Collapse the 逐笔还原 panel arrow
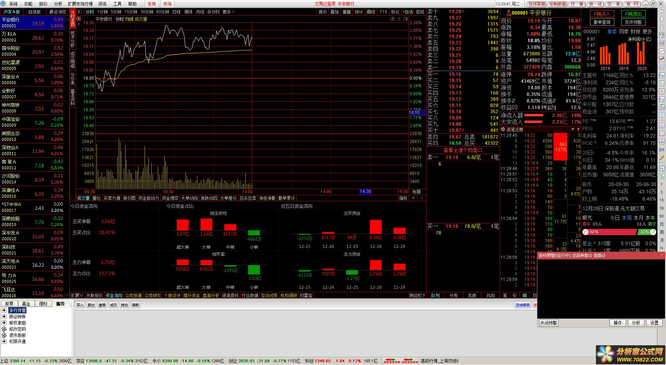The image size is (666, 365). click(503, 130)
